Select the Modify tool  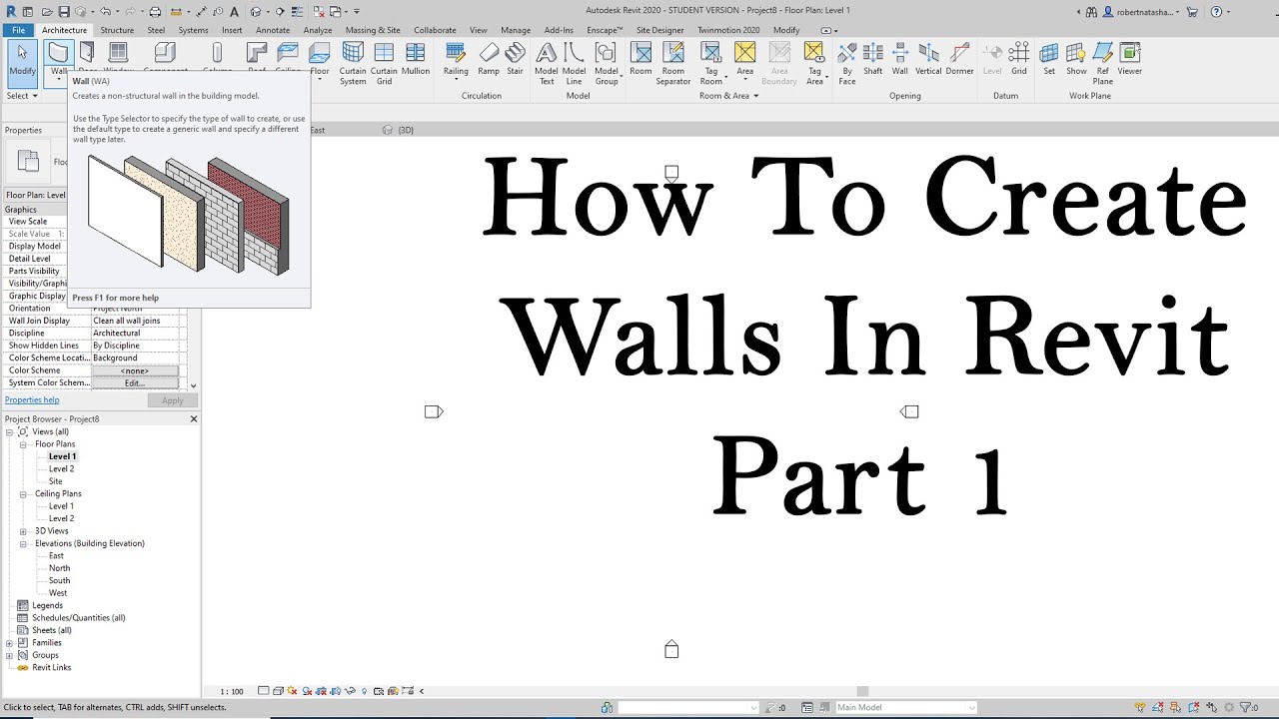[22, 60]
